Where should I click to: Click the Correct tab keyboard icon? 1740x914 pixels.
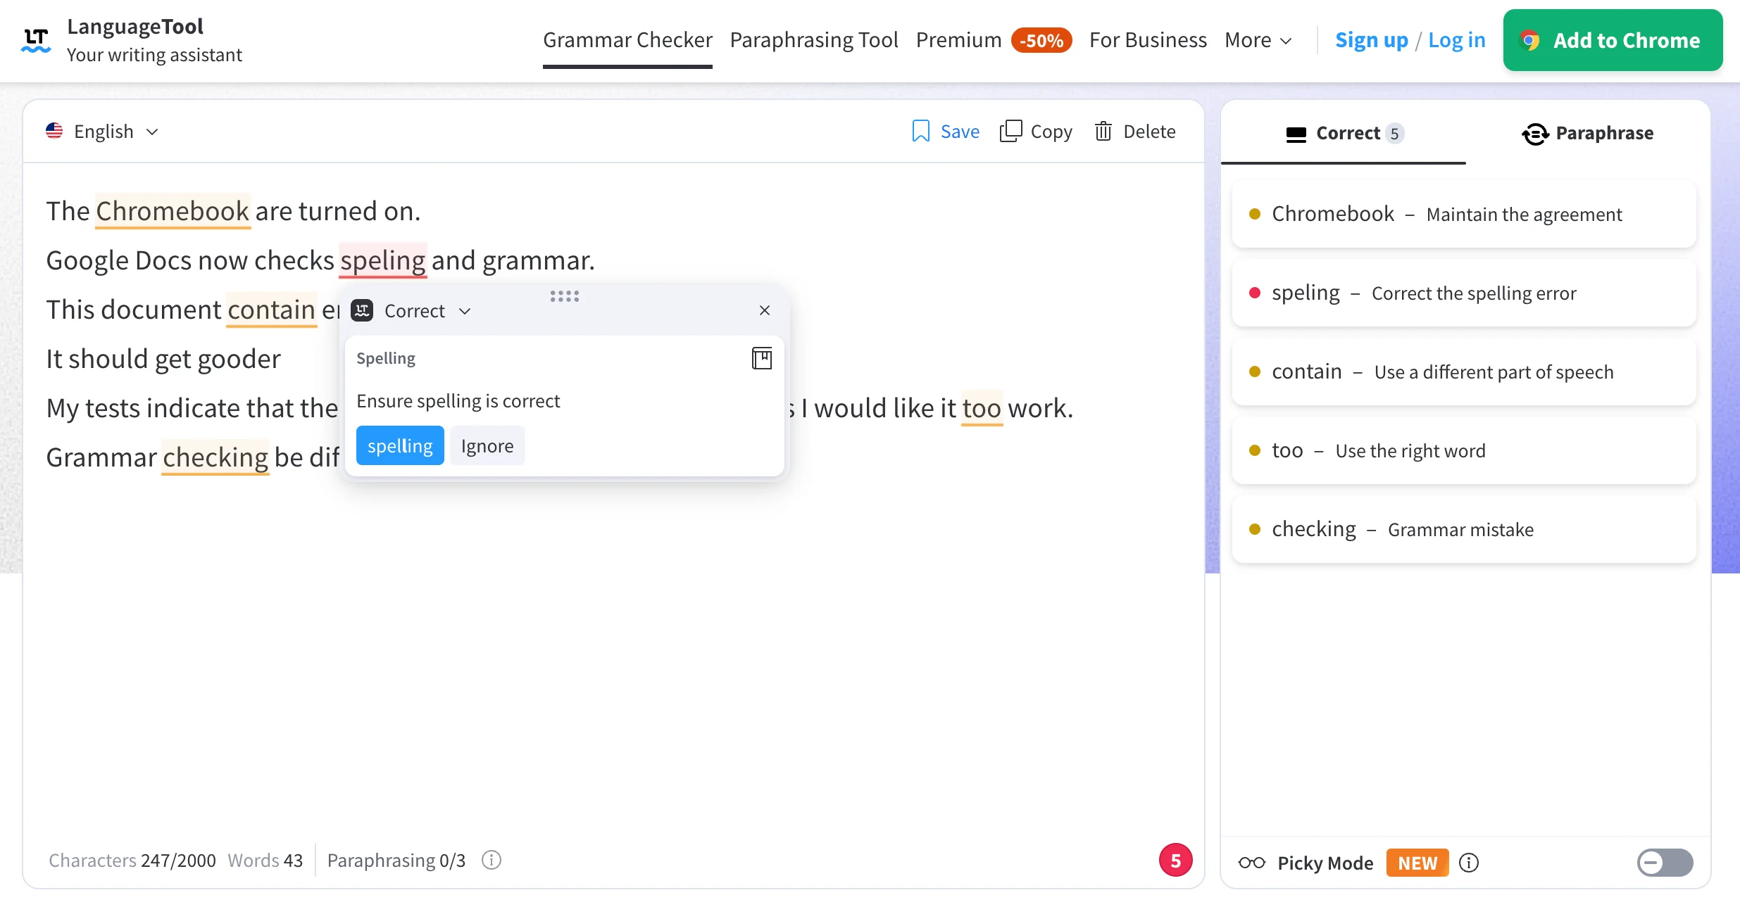[1296, 134]
